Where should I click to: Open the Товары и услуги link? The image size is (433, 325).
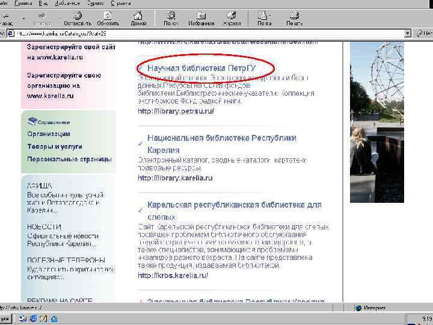(x=54, y=146)
